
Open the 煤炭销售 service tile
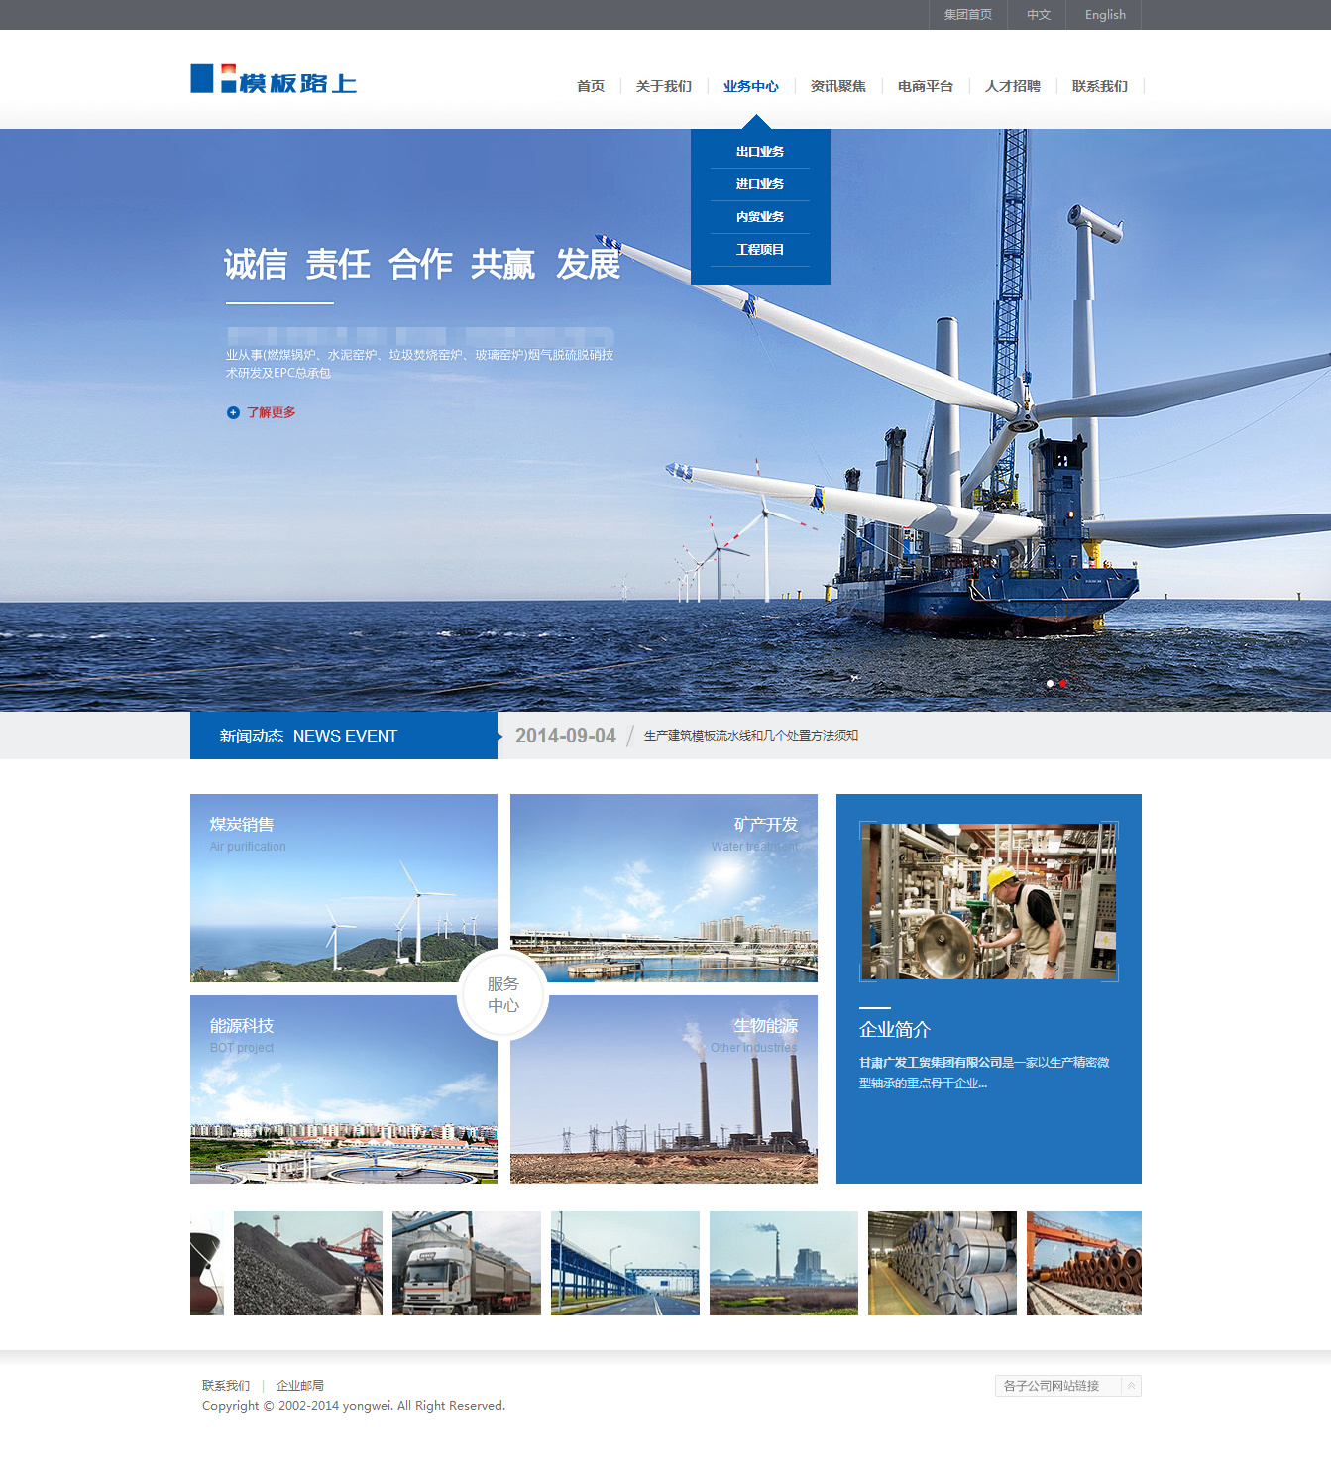[x=343, y=887]
